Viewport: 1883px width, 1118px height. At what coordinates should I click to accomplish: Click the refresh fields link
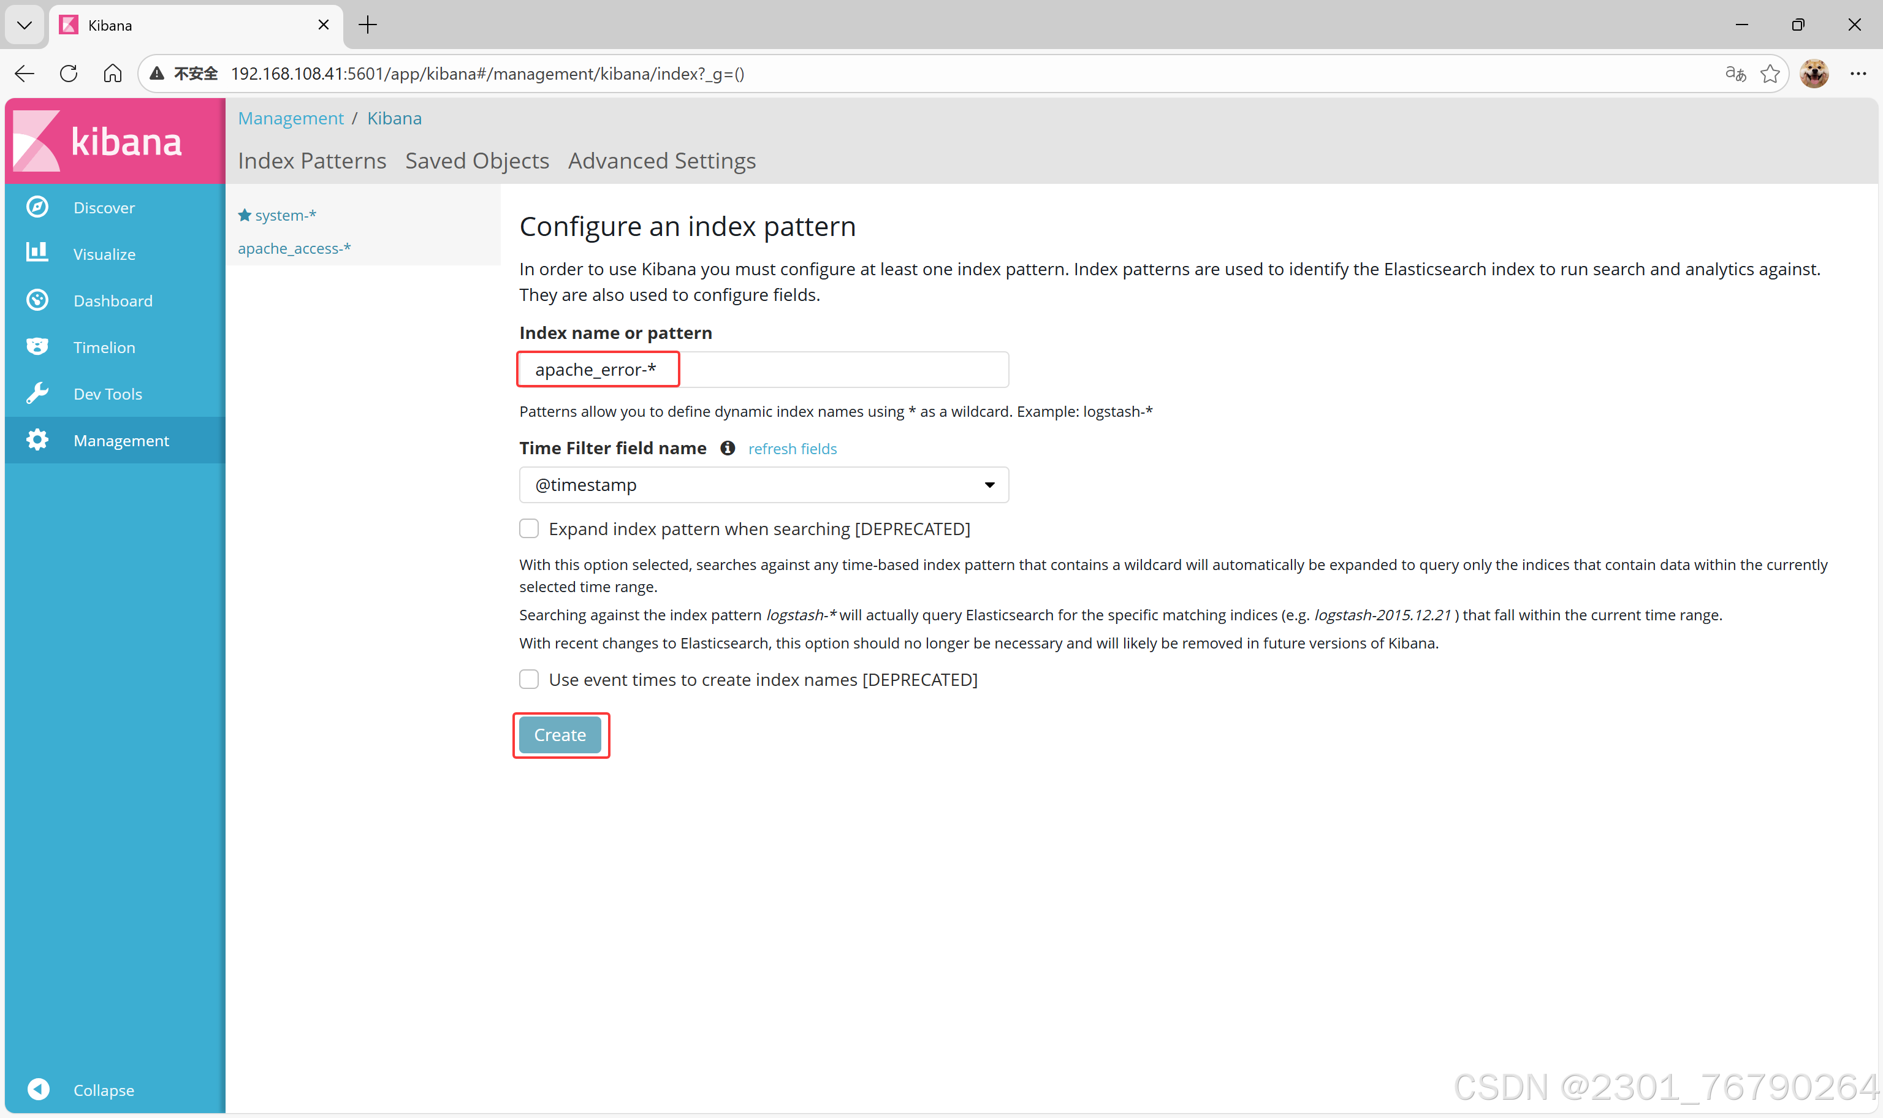[793, 449]
